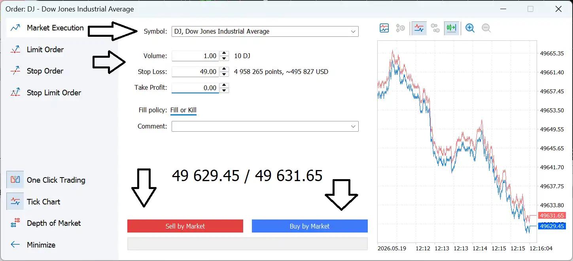Decrease Stop Loss with down arrow
The width and height of the screenshot is (573, 261).
coord(224,74)
